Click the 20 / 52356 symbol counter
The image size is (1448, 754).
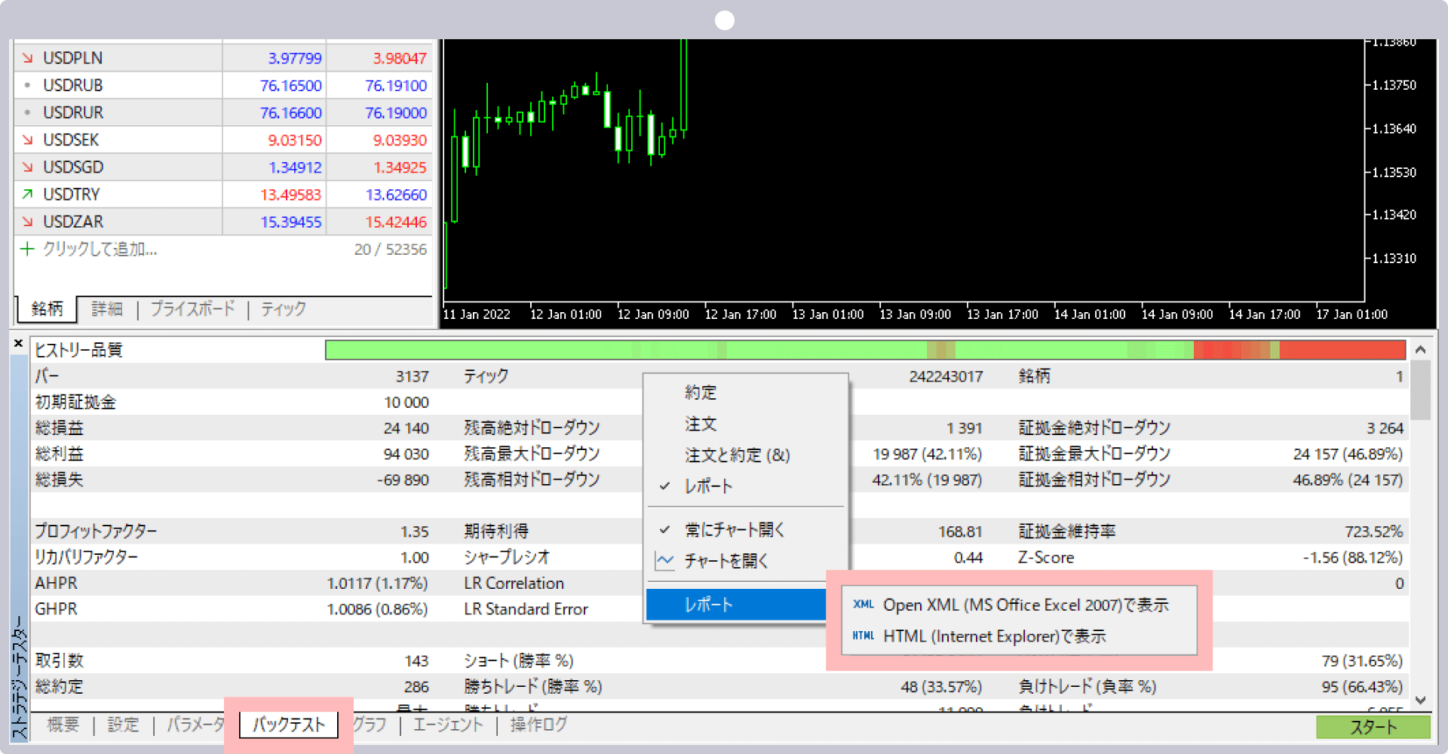390,249
